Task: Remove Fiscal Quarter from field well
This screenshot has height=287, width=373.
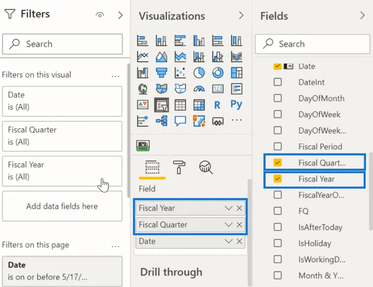Action: pyautogui.click(x=239, y=224)
